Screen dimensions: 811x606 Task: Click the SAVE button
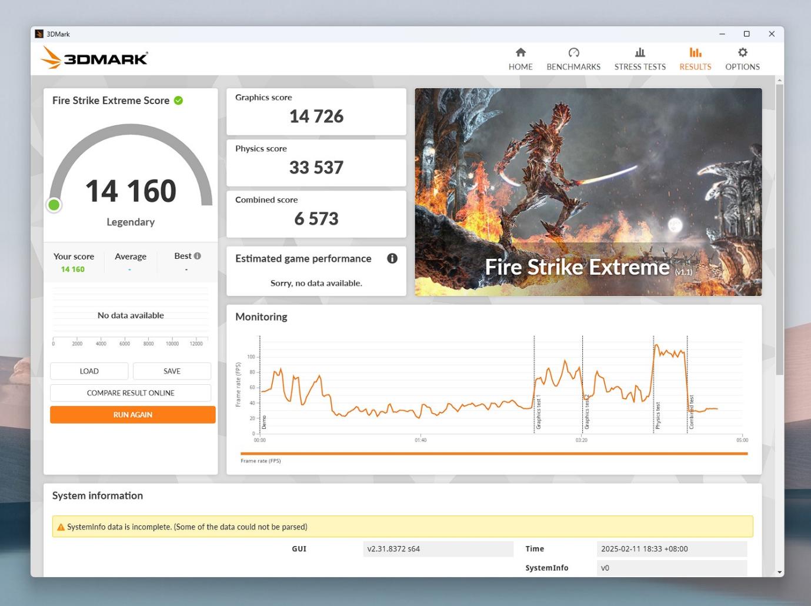pos(172,371)
